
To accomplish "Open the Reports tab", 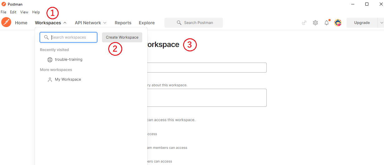I will coord(123,23).
